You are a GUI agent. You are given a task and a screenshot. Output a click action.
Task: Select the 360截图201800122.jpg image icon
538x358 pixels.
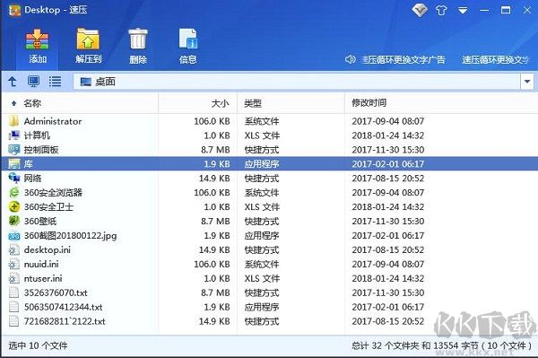pyautogui.click(x=13, y=236)
